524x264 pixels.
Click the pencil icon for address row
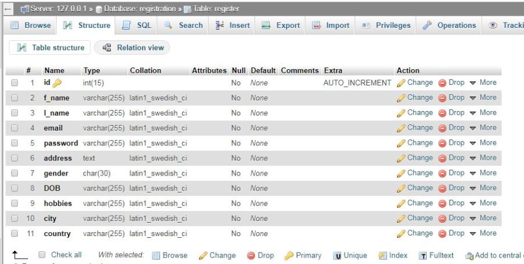pos(401,158)
